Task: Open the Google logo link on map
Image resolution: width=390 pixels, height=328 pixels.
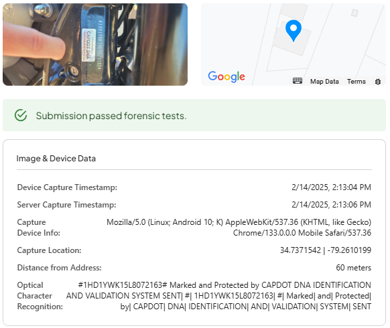Action: point(226,76)
